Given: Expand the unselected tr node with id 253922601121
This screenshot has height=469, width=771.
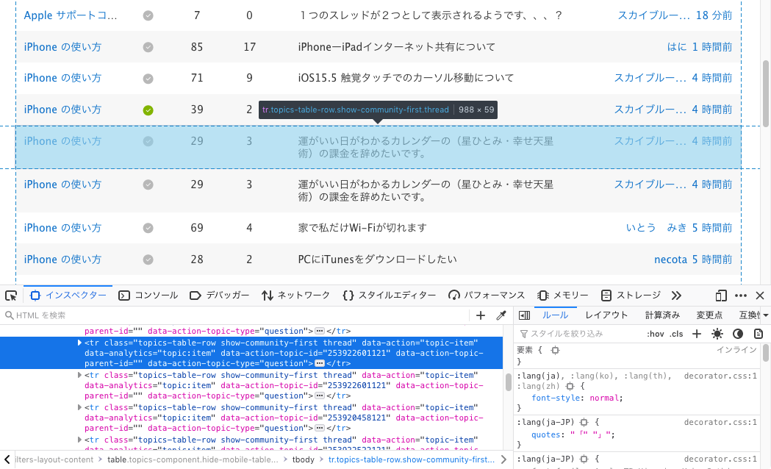Looking at the screenshot, I should click(x=79, y=375).
